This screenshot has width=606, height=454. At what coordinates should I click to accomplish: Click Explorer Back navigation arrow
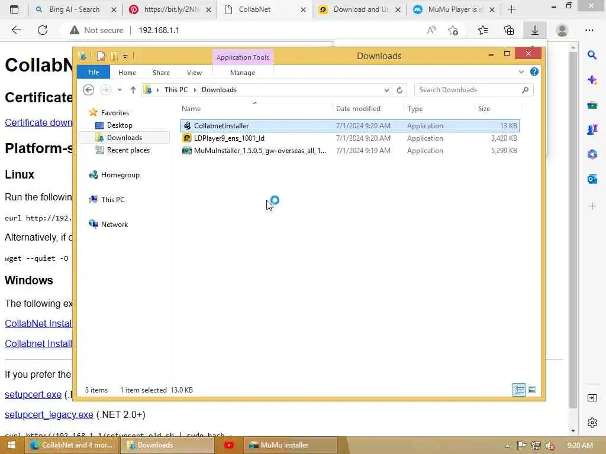[89, 90]
